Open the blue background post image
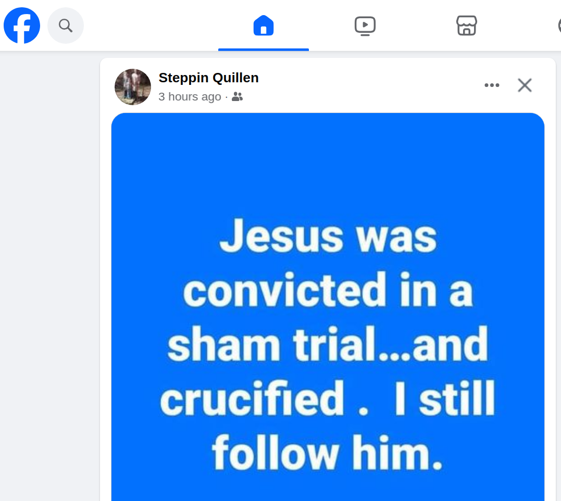 [x=328, y=307]
